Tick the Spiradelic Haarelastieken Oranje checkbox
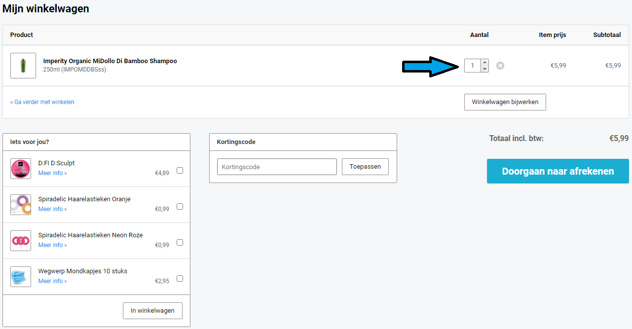This screenshot has width=632, height=329. pos(180,207)
